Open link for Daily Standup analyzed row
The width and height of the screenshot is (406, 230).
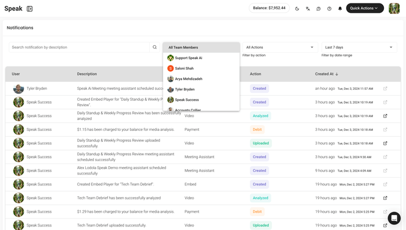pos(385,116)
